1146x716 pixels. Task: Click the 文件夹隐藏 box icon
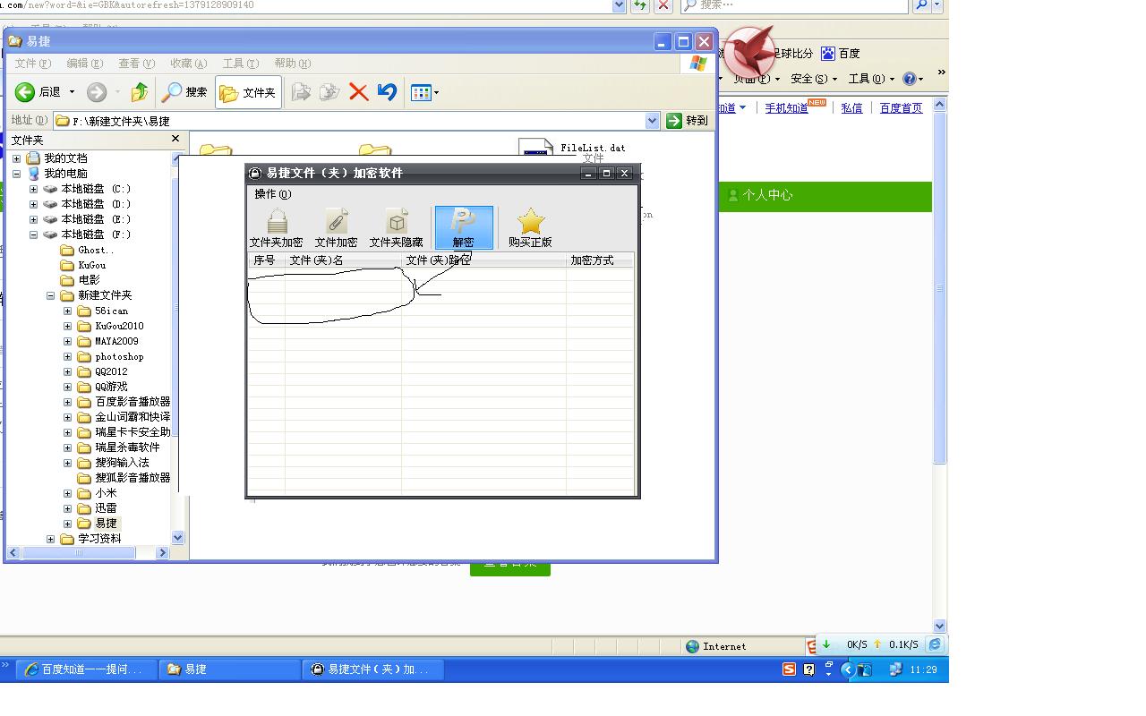(397, 220)
